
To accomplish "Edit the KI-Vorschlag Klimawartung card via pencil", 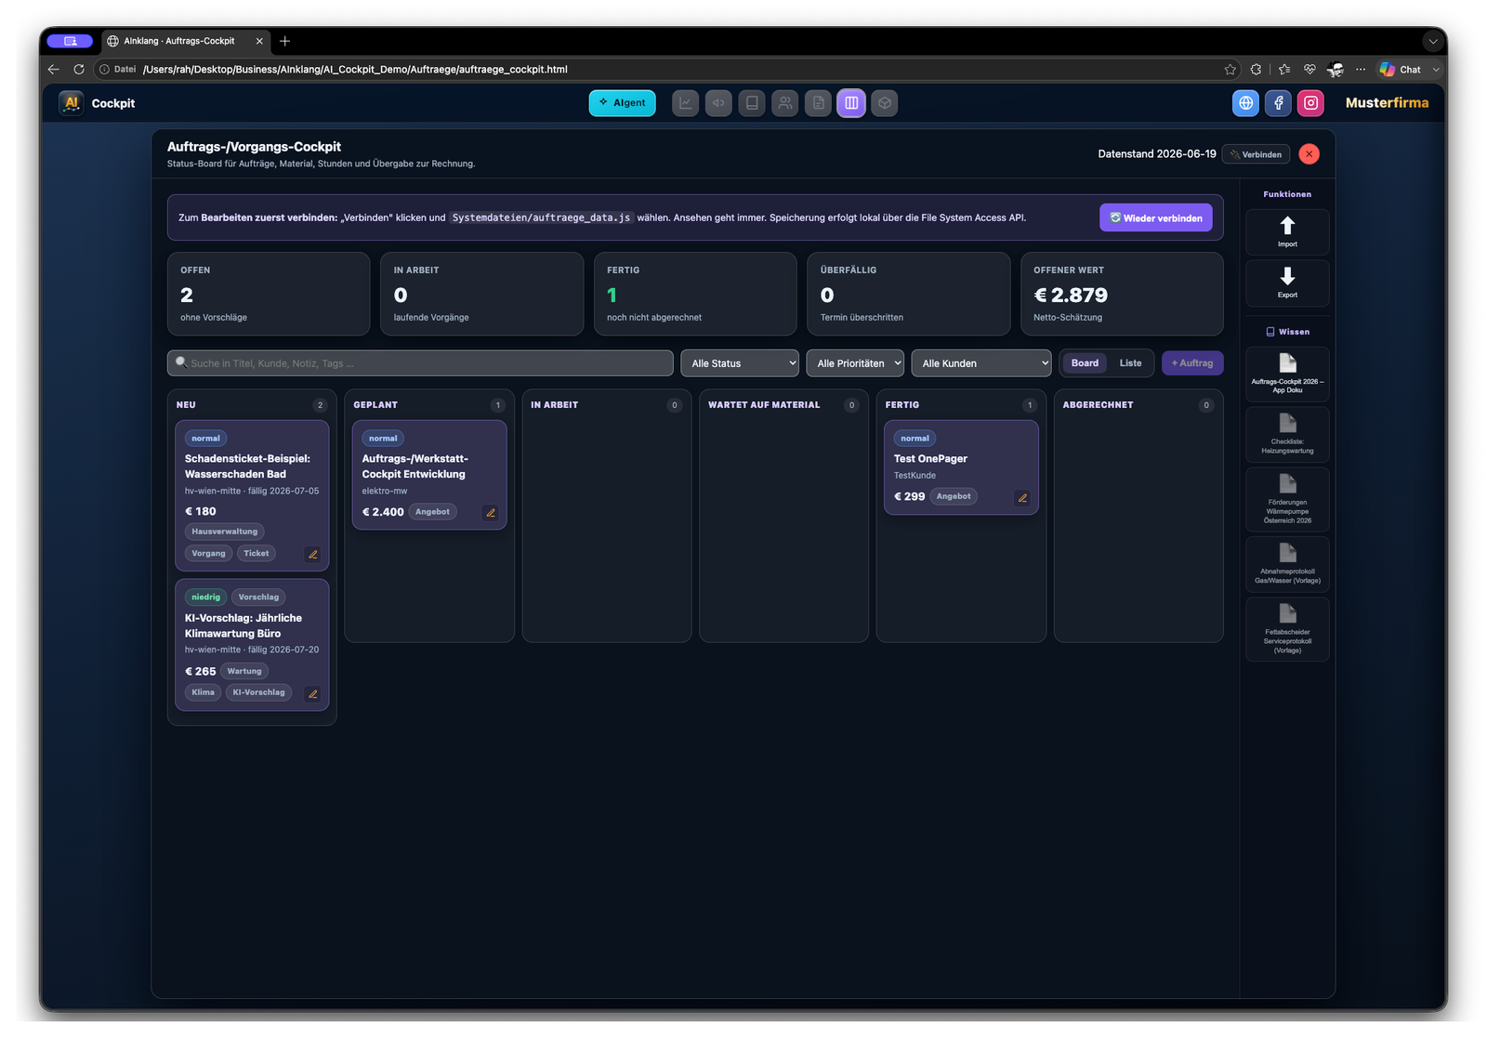I will coord(313,694).
